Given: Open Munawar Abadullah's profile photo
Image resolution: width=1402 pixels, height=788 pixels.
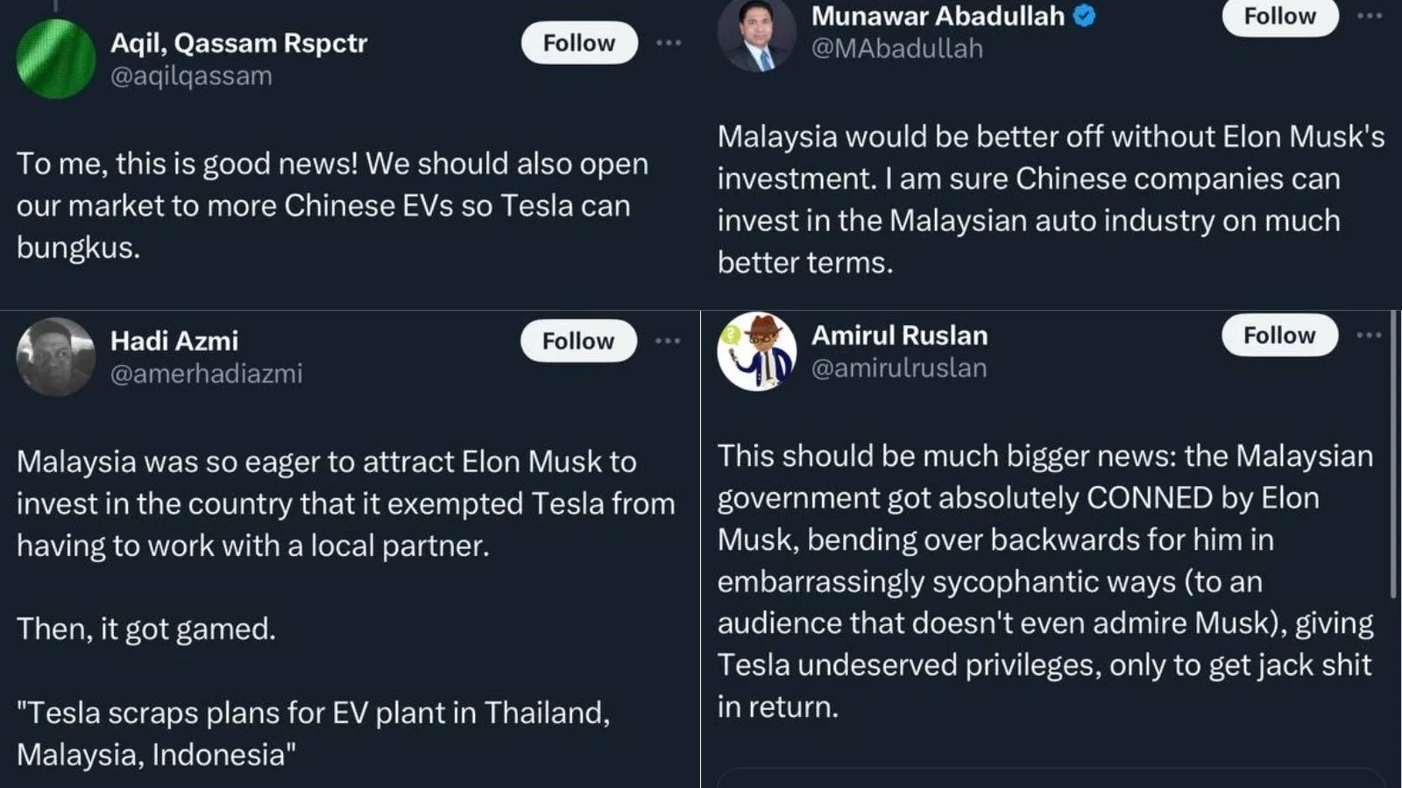Looking at the screenshot, I should (757, 33).
